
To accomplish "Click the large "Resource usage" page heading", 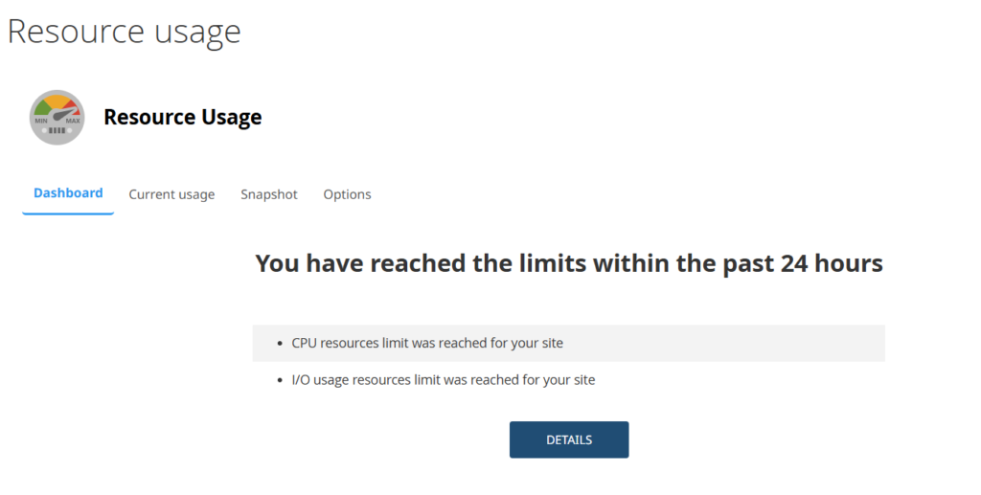I will pyautogui.click(x=125, y=31).
